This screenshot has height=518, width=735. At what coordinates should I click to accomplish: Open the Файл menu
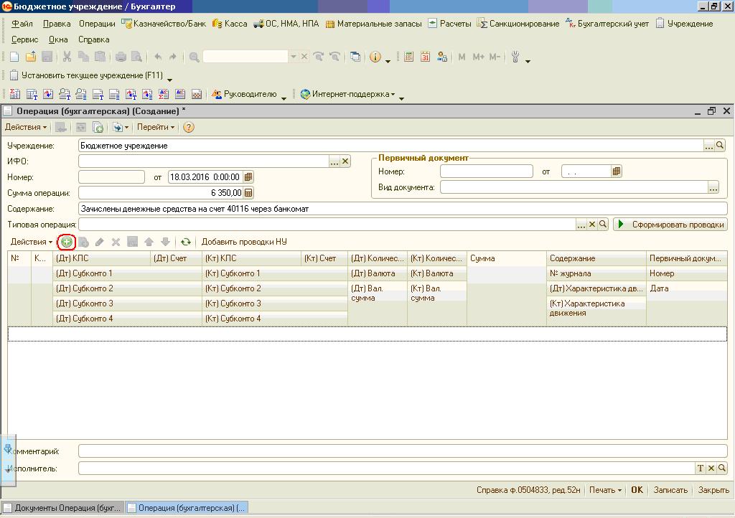point(22,24)
